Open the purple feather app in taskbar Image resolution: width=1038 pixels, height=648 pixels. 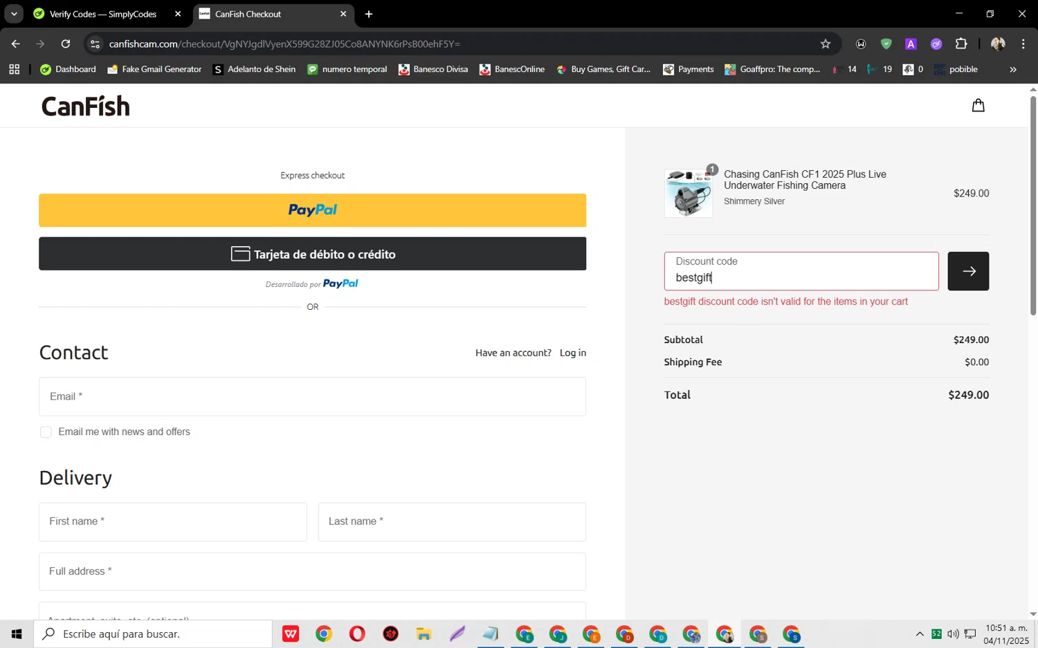[457, 633]
